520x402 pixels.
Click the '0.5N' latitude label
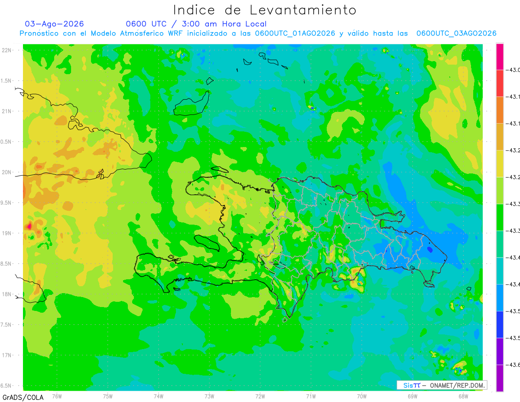(x=6, y=142)
